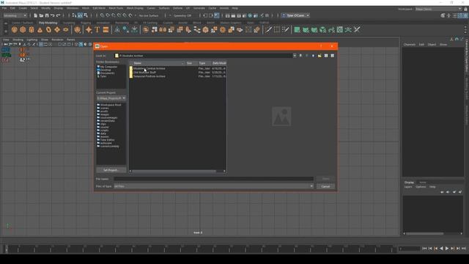Click the up-arrow parent folder icon in Open dialog
This screenshot has height=264, width=469.
click(313, 56)
